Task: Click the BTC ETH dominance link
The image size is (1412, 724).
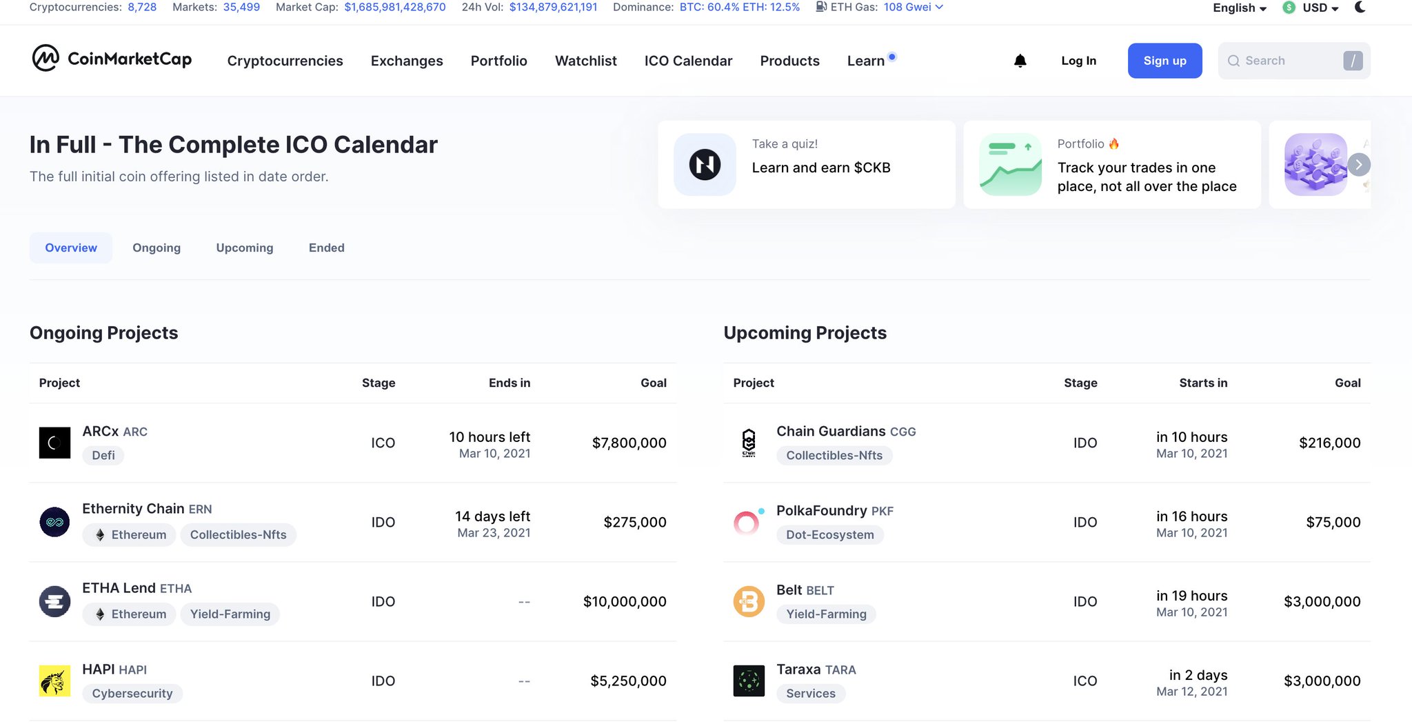Action: tap(740, 7)
